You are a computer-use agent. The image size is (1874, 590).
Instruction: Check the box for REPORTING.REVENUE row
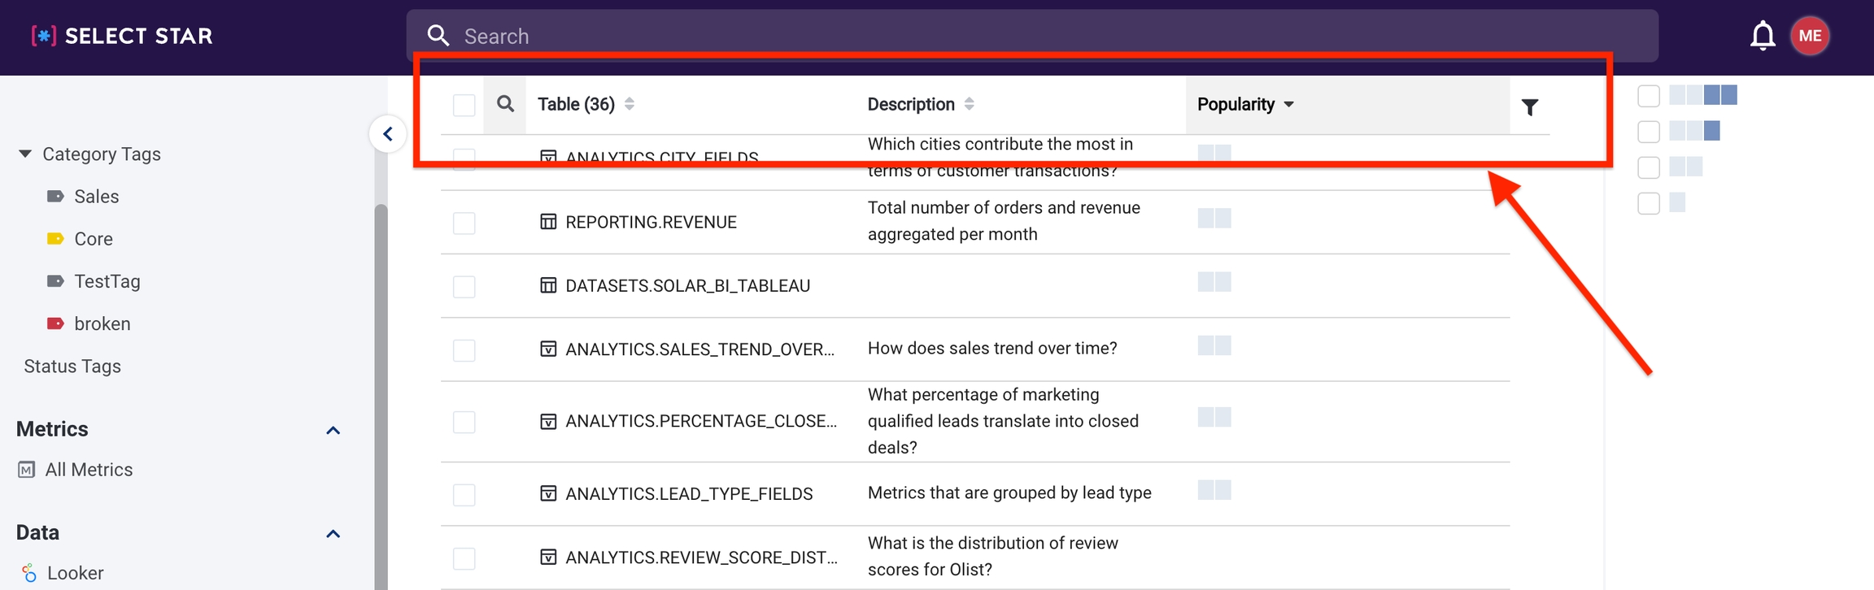(464, 223)
